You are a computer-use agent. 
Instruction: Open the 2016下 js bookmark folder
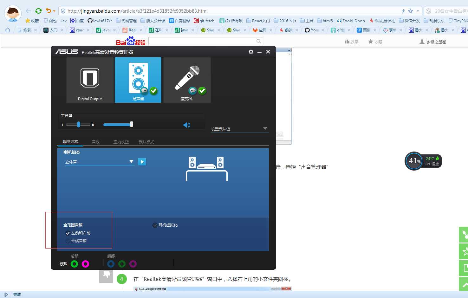pos(285,21)
